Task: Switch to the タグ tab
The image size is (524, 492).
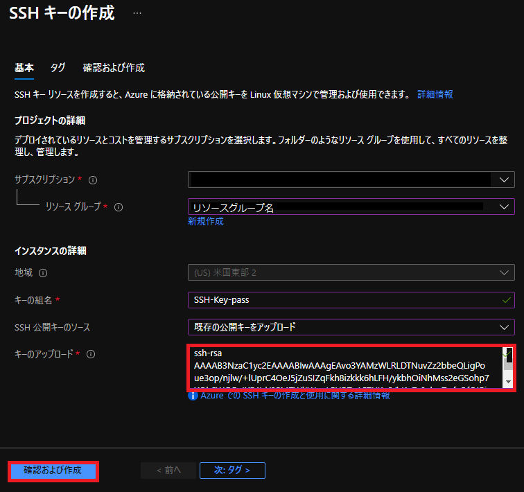Action: click(58, 68)
